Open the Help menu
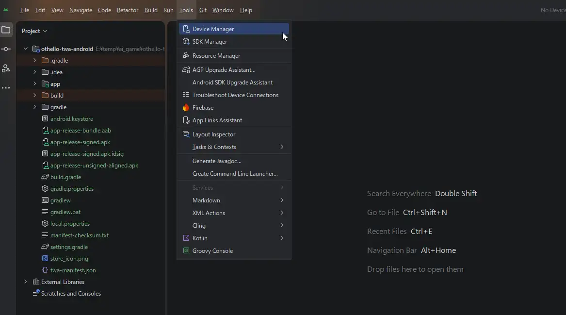 pyautogui.click(x=246, y=10)
